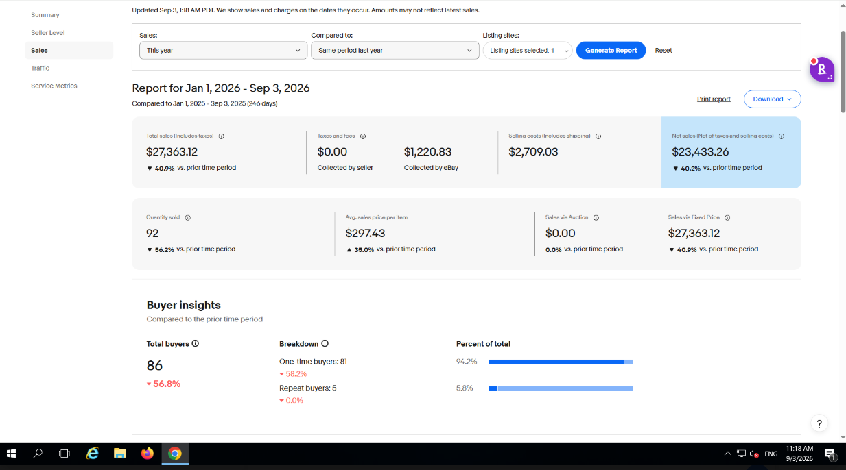
Task: Open taskbar search magnifier
Action: [38, 454]
